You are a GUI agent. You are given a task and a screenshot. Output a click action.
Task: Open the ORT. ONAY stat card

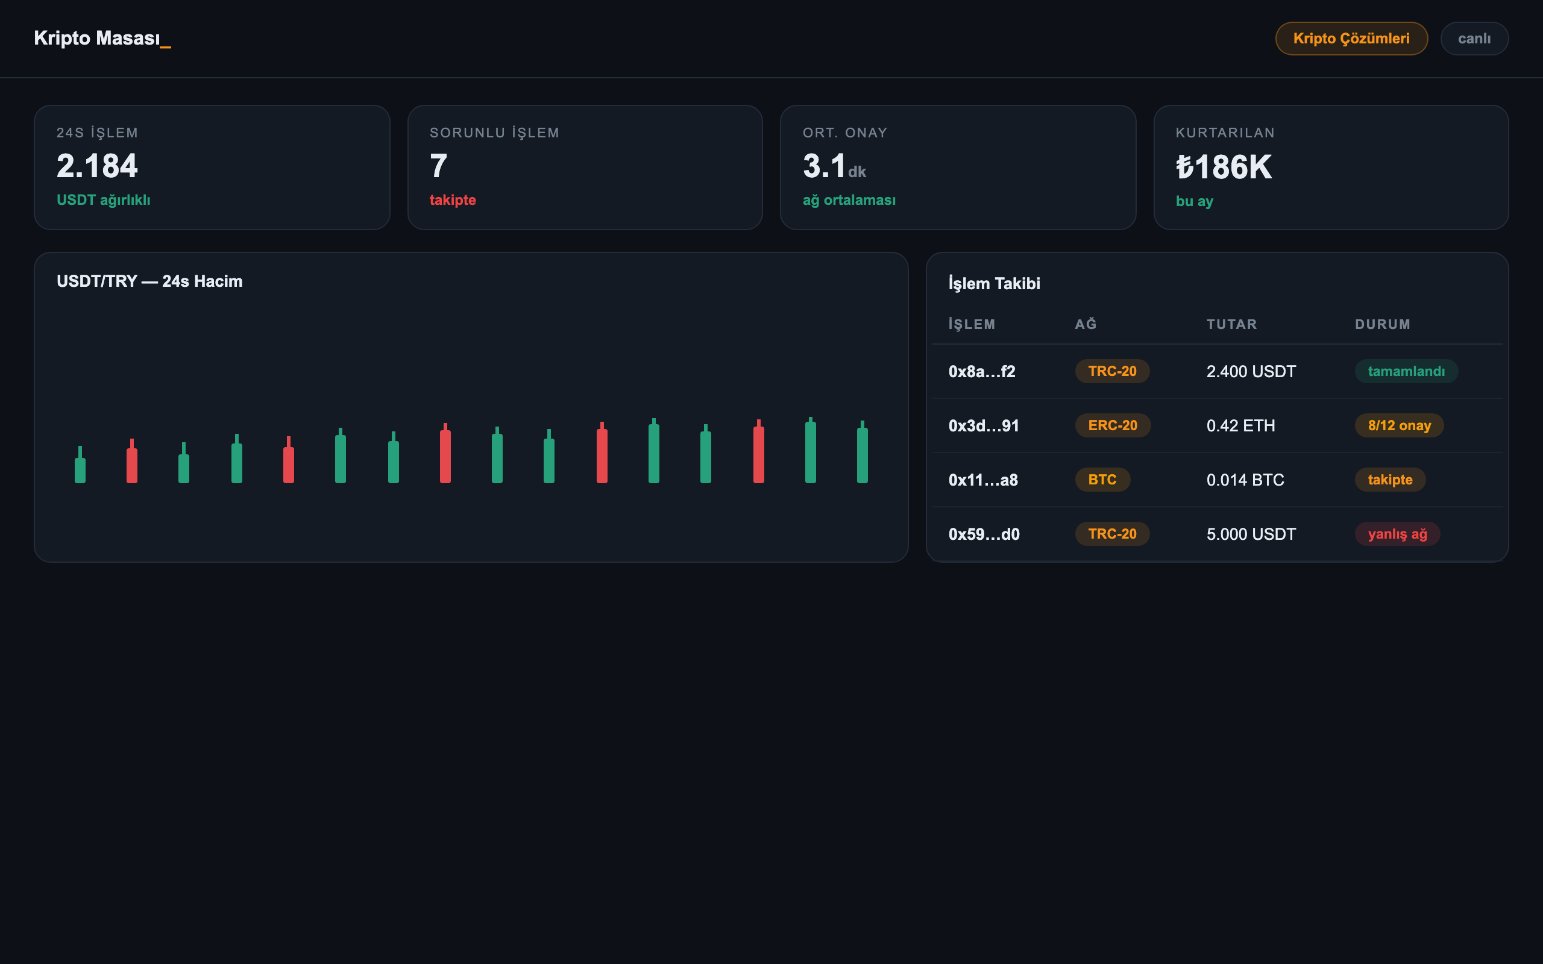point(958,167)
